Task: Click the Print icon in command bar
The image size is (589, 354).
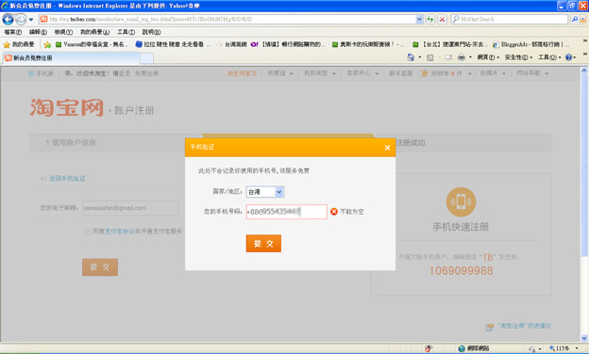Action: [x=462, y=57]
